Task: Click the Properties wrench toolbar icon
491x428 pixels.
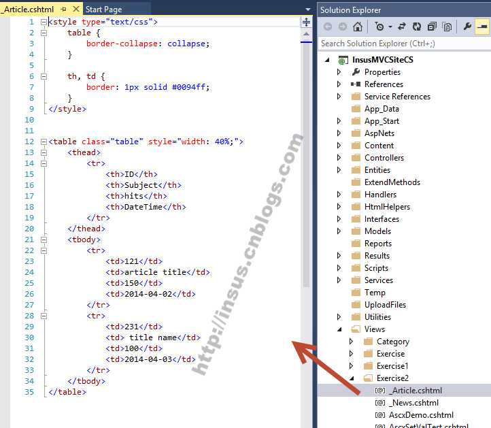Action: click(467, 27)
